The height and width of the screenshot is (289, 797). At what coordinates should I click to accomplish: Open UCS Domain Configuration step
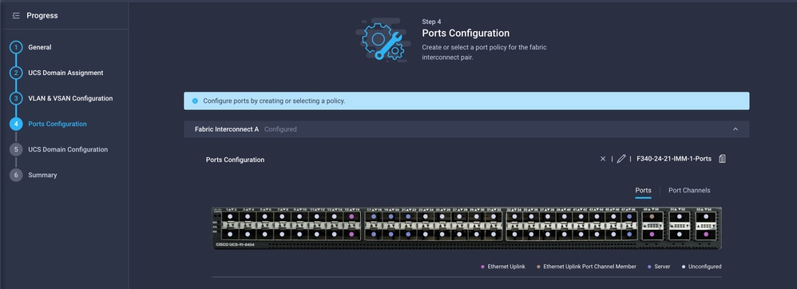click(x=68, y=149)
